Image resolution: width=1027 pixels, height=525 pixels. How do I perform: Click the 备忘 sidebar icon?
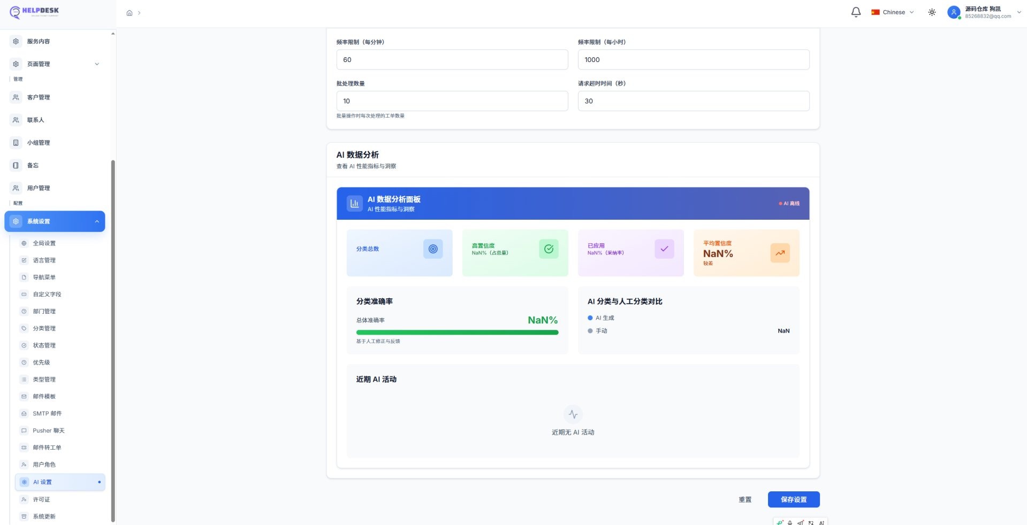coord(16,165)
